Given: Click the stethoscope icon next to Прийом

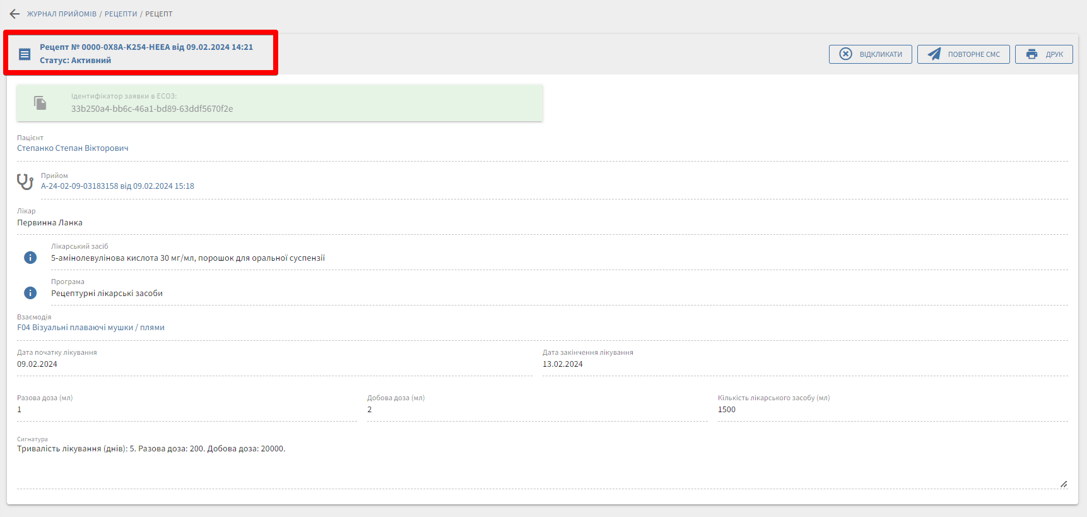Looking at the screenshot, I should (25, 182).
